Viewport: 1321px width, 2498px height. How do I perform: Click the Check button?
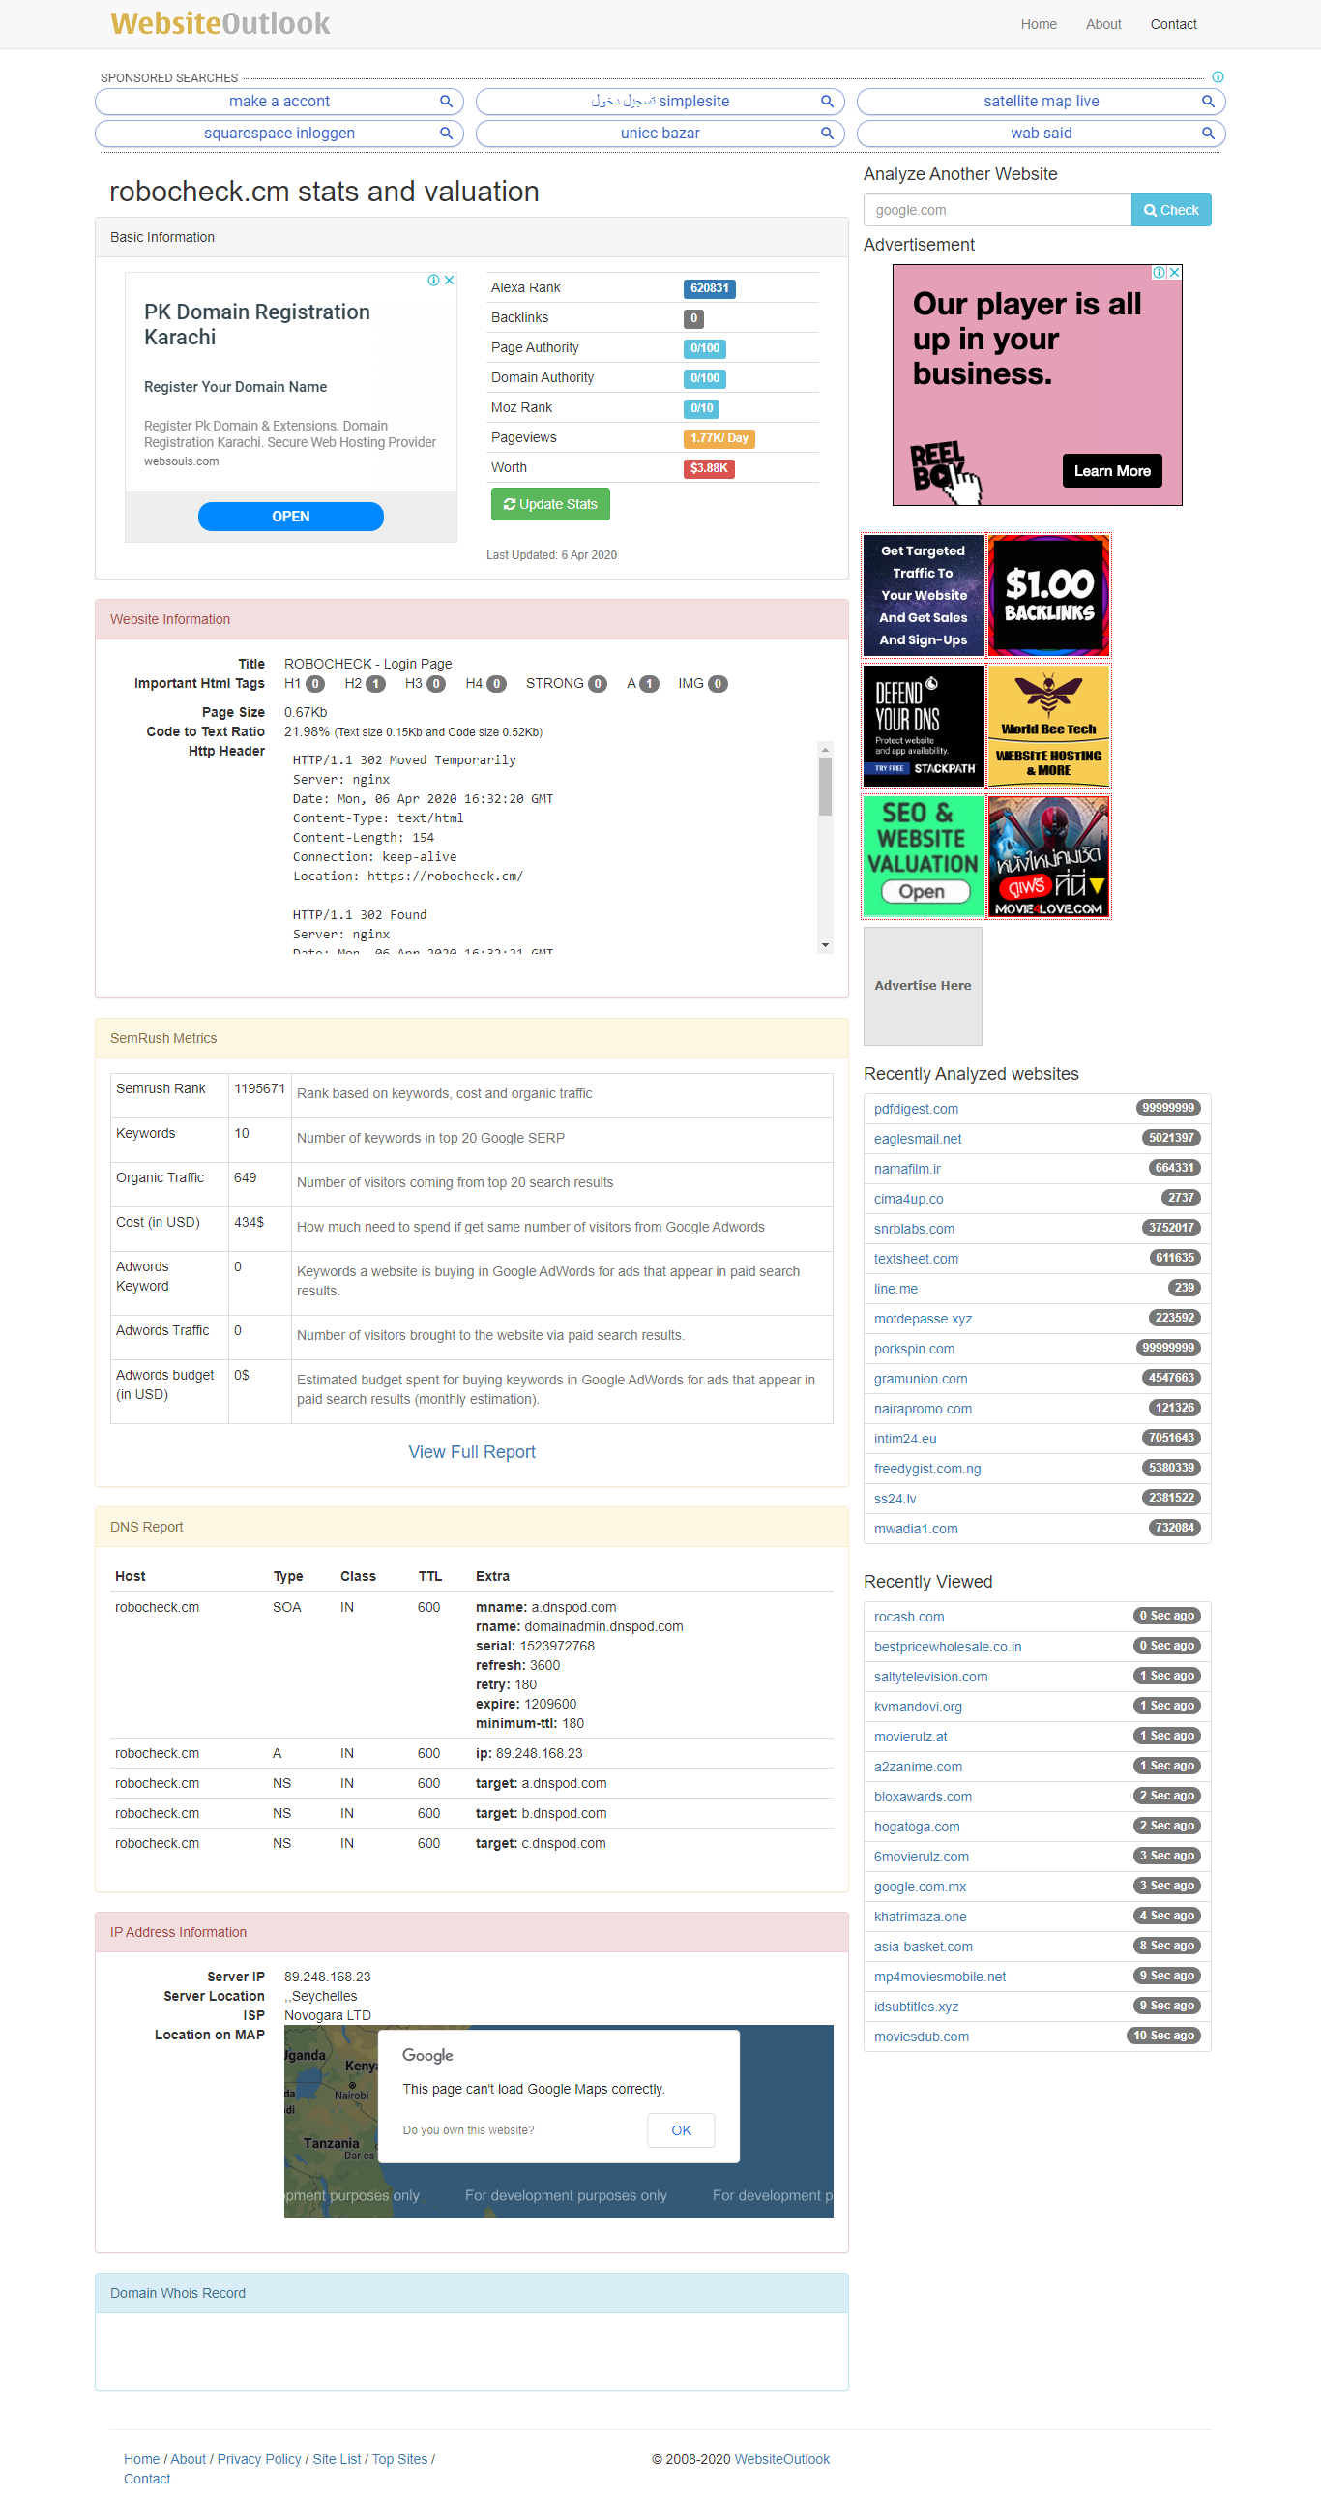[x=1171, y=210]
